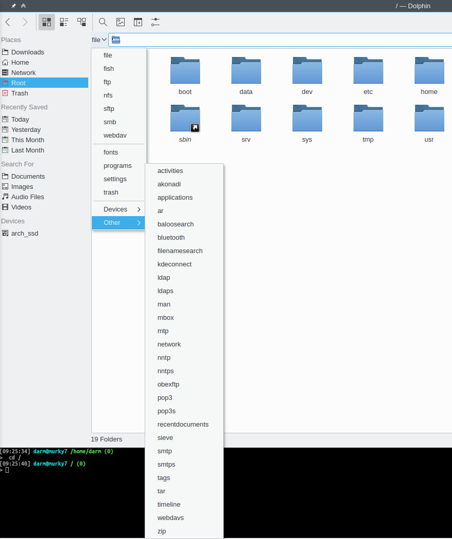Choose smb protocol from menu

[119, 122]
